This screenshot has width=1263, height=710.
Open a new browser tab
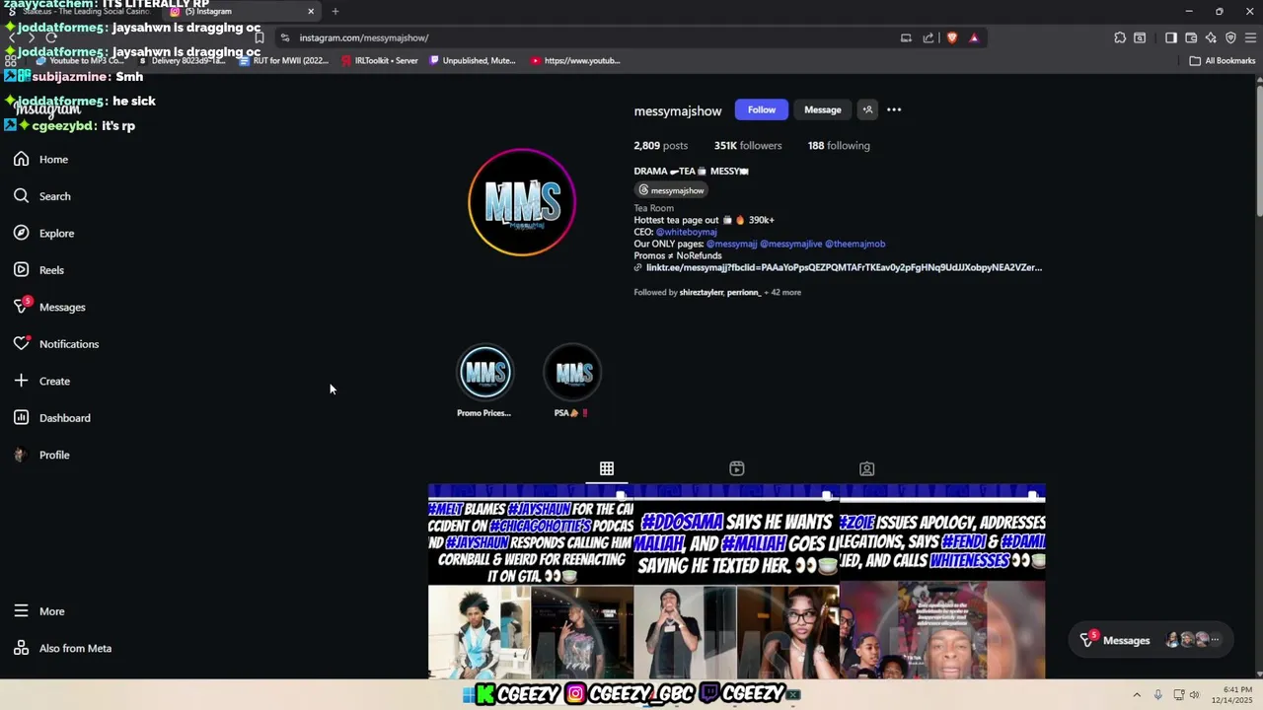[x=335, y=12]
